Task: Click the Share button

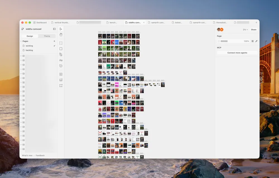Action: 254,30
